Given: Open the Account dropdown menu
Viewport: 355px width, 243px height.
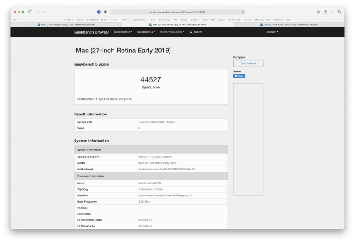Looking at the screenshot, I should coord(272,32).
